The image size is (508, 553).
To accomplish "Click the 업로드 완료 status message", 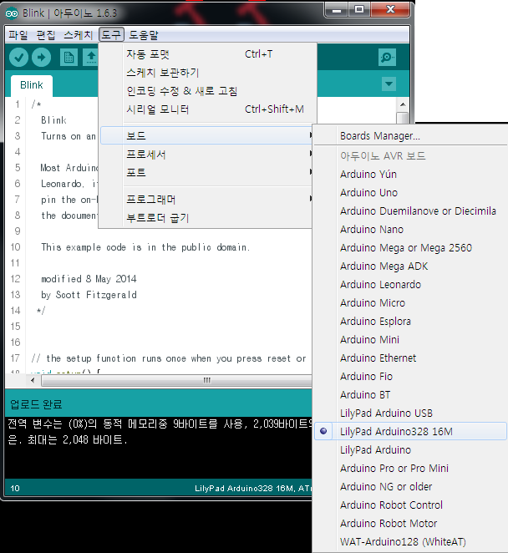I will pos(36,404).
